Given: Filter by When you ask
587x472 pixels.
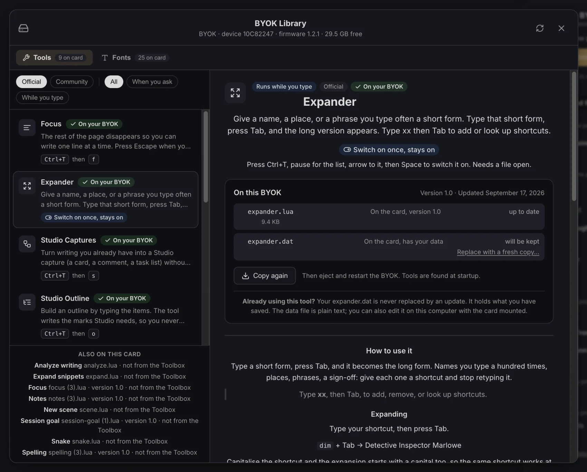Looking at the screenshot, I should point(152,82).
